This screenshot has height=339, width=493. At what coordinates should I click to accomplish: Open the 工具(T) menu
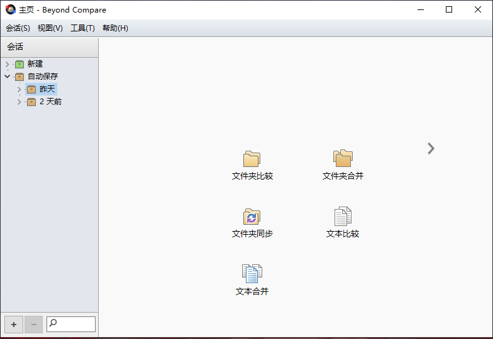click(x=82, y=28)
